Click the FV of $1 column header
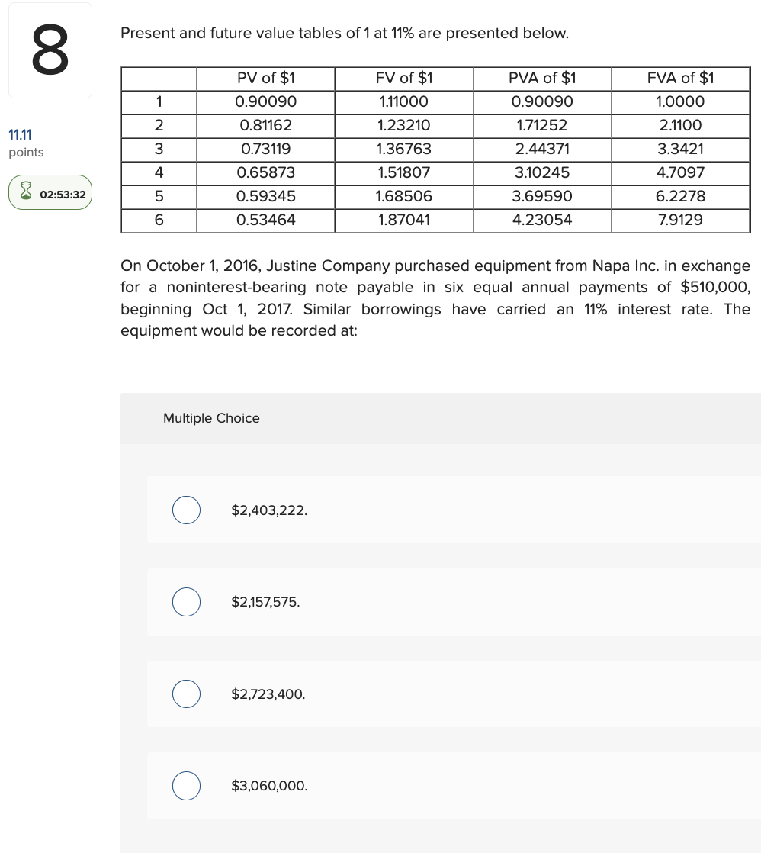The height and width of the screenshot is (853, 761). coord(404,78)
